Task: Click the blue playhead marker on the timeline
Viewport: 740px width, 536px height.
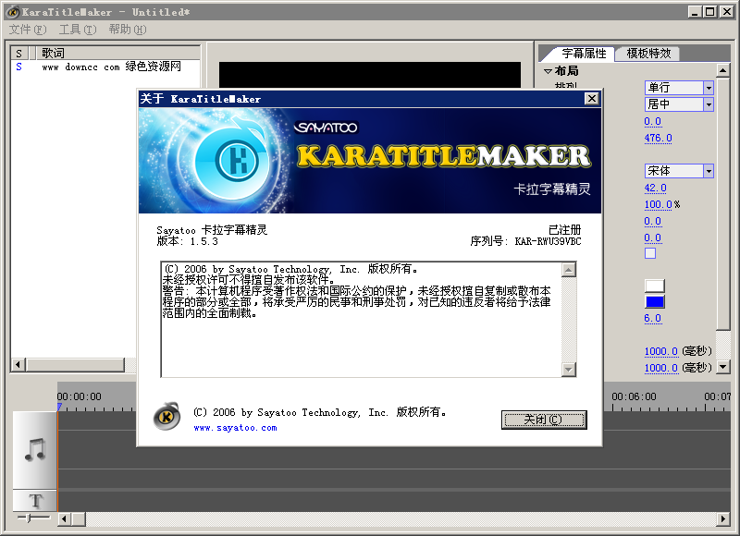Action: 58,407
